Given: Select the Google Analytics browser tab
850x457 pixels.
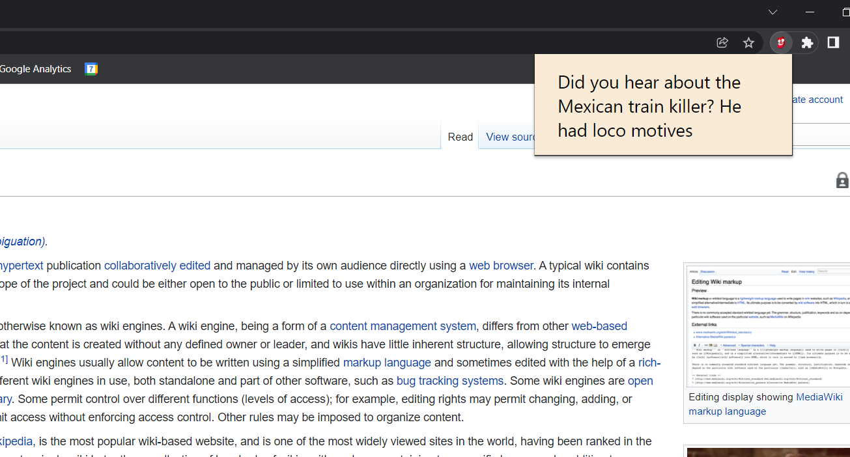Looking at the screenshot, I should (x=36, y=68).
